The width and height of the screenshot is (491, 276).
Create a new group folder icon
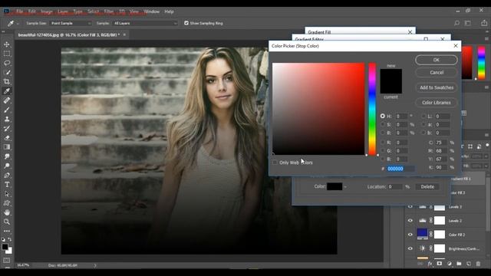459,264
